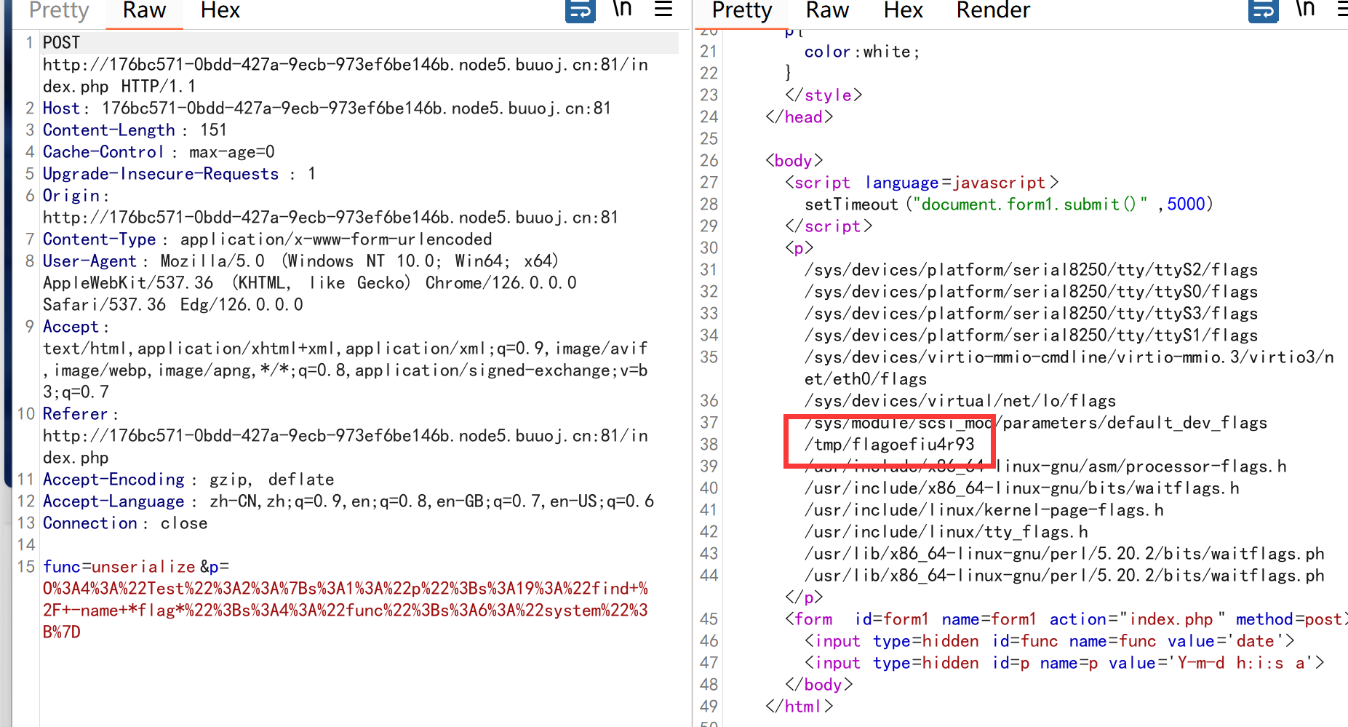
Task: Click the default_dev_flags path line
Action: (x=1036, y=423)
